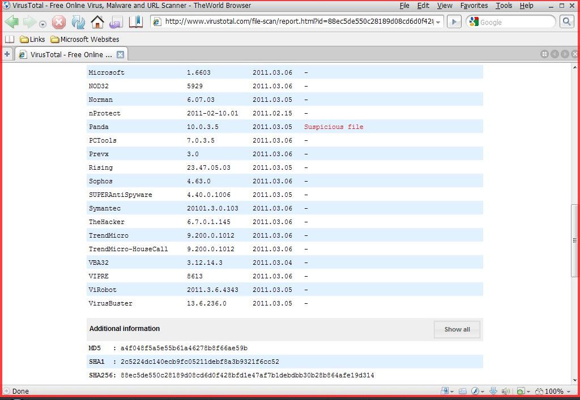This screenshot has width=580, height=400.
Task: Click version 13.6.236.0 in VirusBuster row
Action: pyautogui.click(x=206, y=303)
